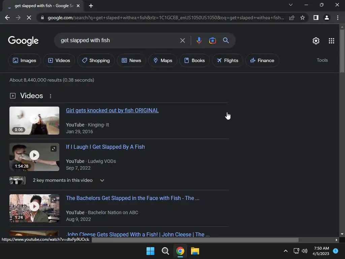Switch to Finance results
This screenshot has width=345, height=259.
tap(262, 60)
